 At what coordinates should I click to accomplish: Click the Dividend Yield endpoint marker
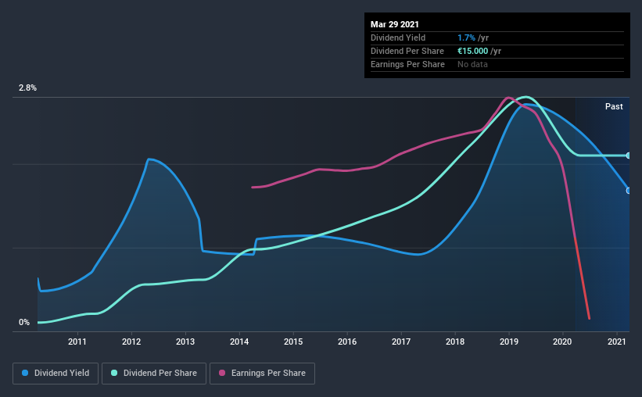[x=628, y=191]
